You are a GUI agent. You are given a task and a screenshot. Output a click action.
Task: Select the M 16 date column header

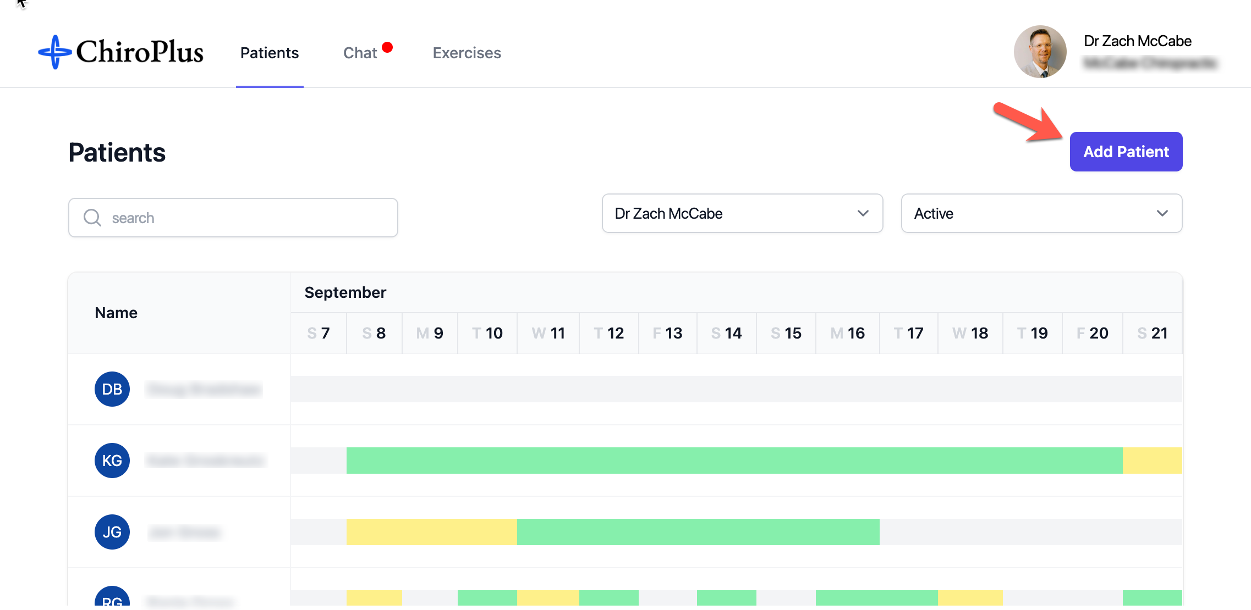pyautogui.click(x=847, y=333)
